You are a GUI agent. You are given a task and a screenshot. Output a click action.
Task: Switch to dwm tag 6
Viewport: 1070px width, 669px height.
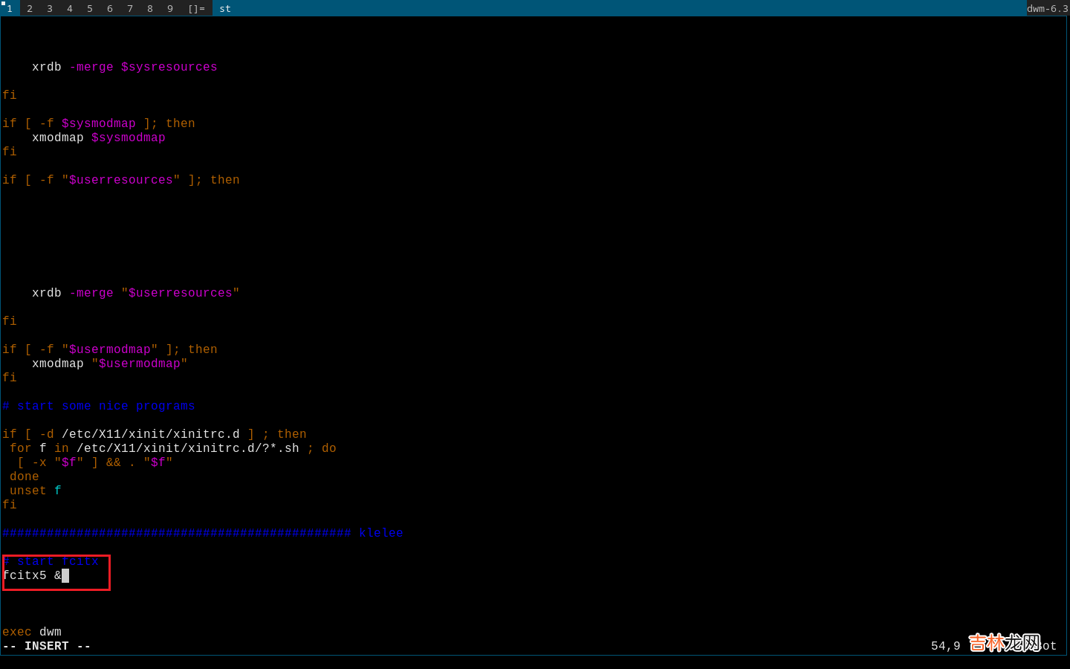(x=110, y=8)
